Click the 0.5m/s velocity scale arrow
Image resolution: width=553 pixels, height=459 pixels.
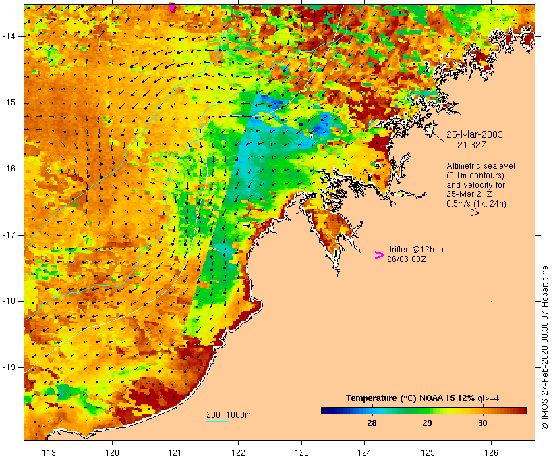[467, 213]
